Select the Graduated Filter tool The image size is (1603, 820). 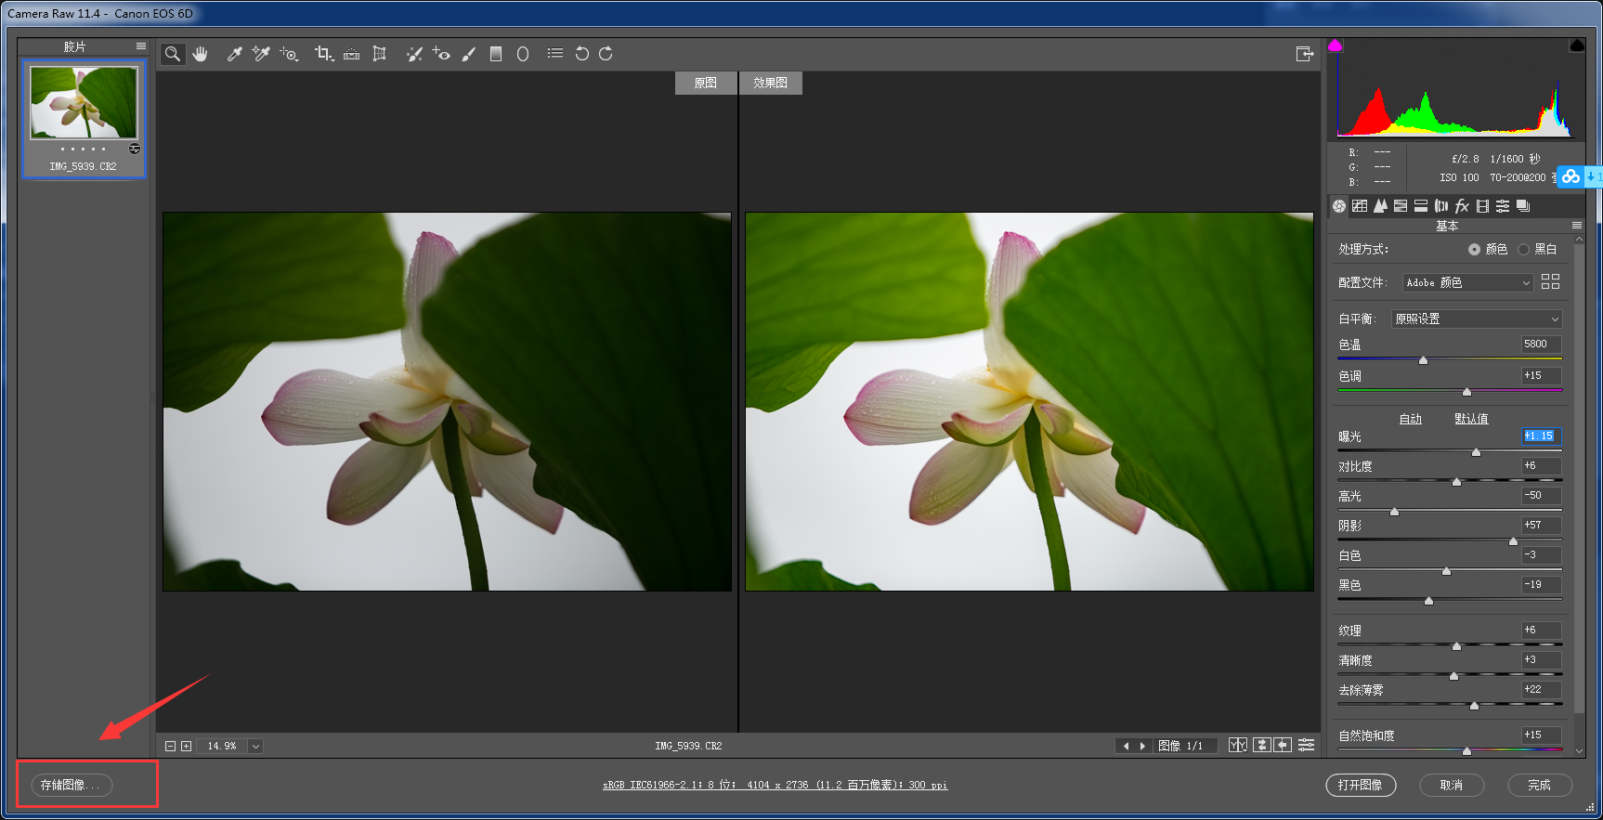pyautogui.click(x=496, y=54)
